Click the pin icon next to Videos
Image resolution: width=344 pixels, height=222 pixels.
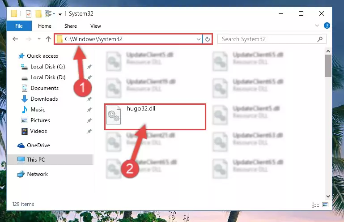[x=89, y=131]
